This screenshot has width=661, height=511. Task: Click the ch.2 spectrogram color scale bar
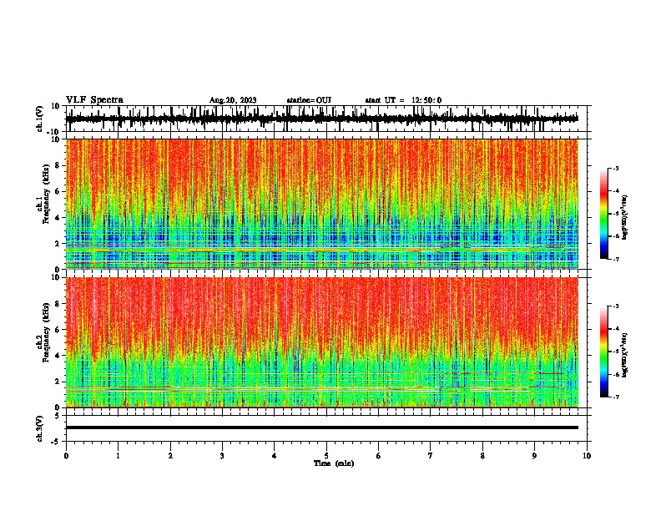(x=604, y=352)
